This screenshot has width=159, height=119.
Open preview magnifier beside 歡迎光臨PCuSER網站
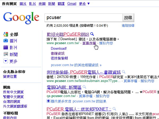click(92, 34)
